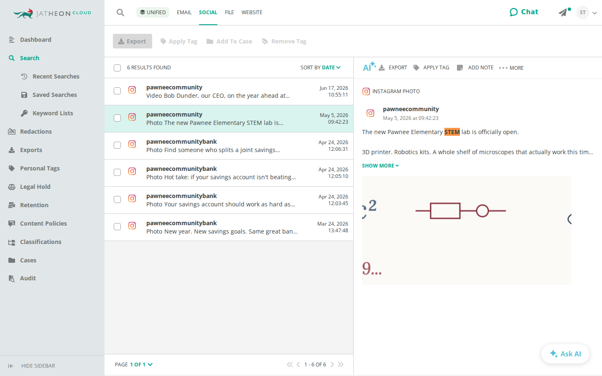Open Audit section

point(28,278)
